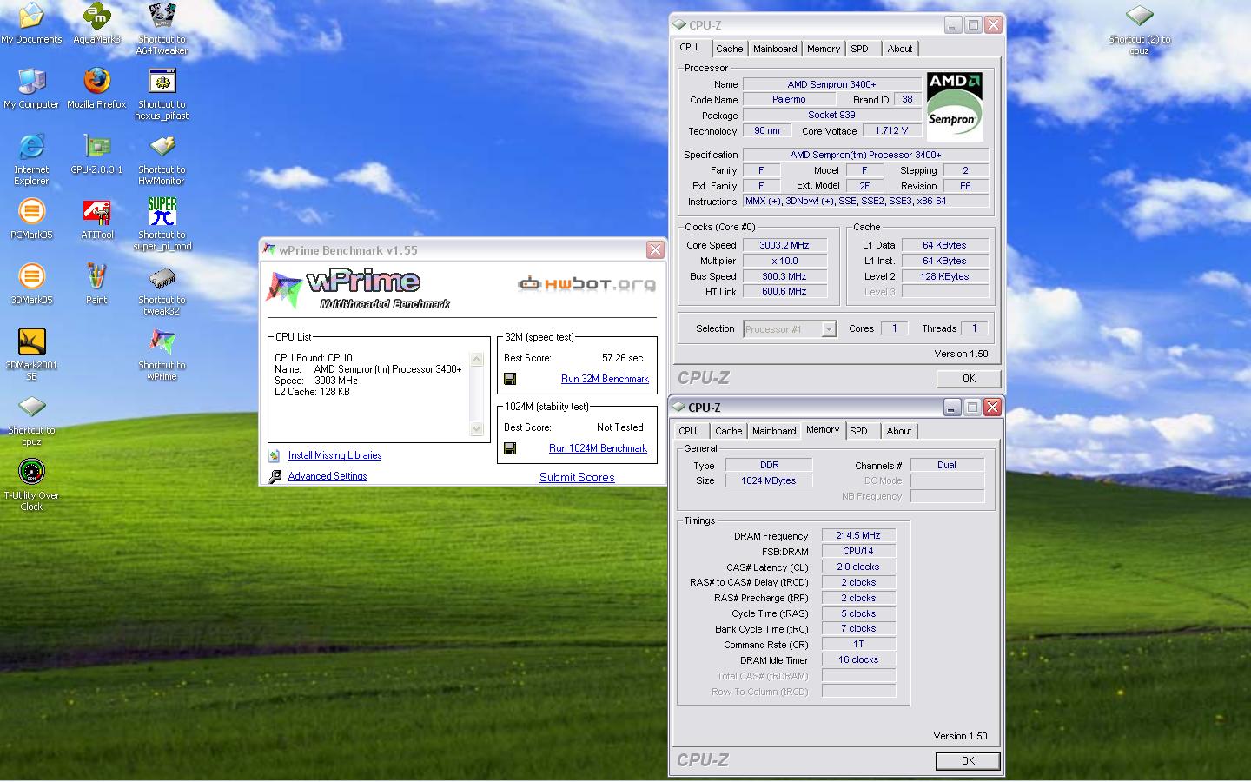Viewport: 1251px width, 782px height.
Task: Click CPU List scrollbar down arrow
Action: point(476,428)
